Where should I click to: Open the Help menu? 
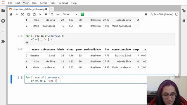point(74,3)
